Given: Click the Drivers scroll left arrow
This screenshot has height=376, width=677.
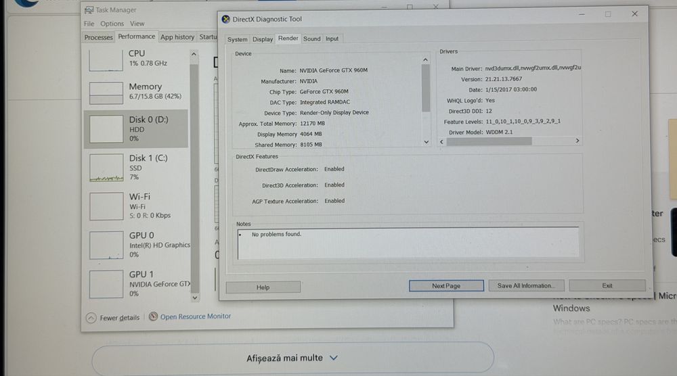Looking at the screenshot, I should [441, 141].
